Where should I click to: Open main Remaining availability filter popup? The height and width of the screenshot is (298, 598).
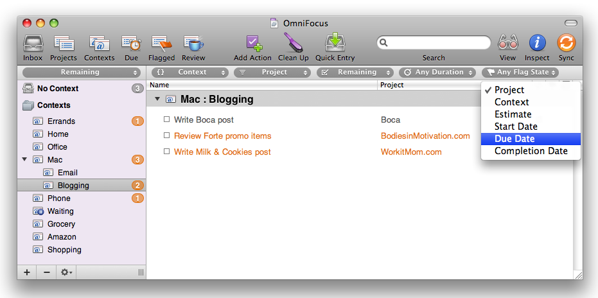[355, 73]
